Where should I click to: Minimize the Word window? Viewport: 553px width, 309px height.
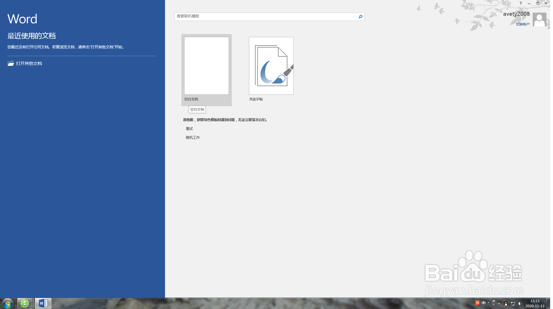(529, 3)
